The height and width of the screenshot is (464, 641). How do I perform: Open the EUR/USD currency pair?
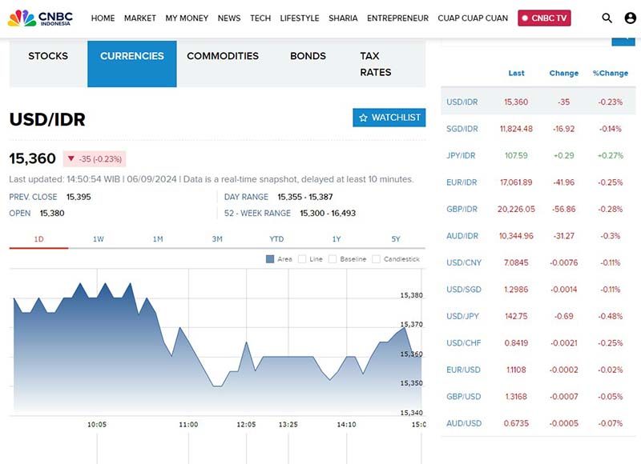(464, 370)
